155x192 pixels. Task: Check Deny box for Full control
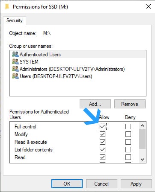(128, 126)
